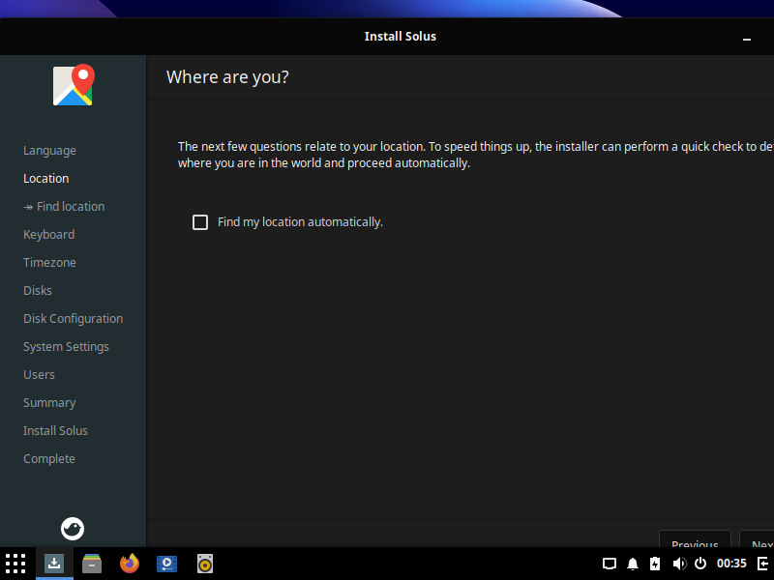Click the power icon in the tray
The image size is (774, 580).
(x=700, y=564)
